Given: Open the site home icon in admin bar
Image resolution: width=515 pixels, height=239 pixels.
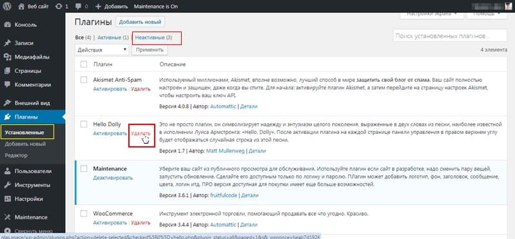Looking at the screenshot, I should [21, 6].
